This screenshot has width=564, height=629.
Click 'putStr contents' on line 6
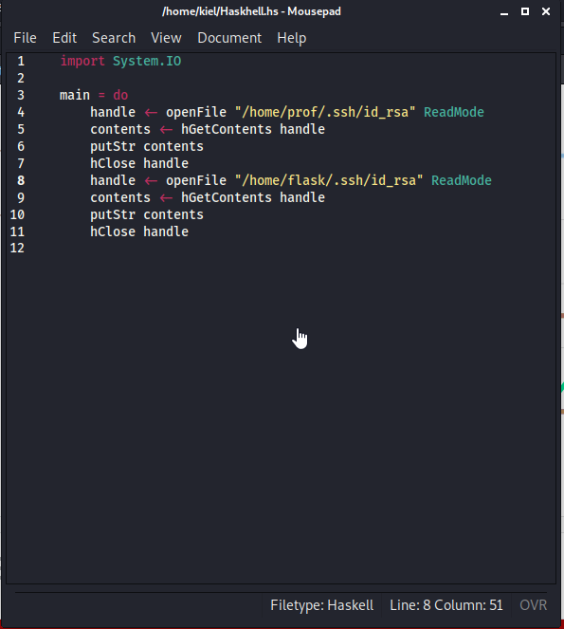coord(147,146)
